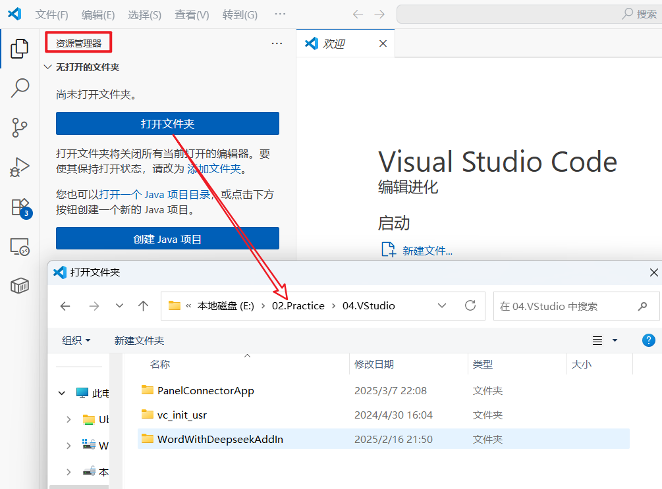Open the help button in folder dialog
Screen dimensions: 662x489
click(x=648, y=340)
